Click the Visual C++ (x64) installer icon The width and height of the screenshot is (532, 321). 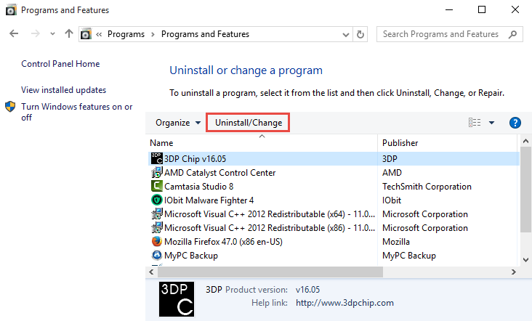(x=157, y=214)
